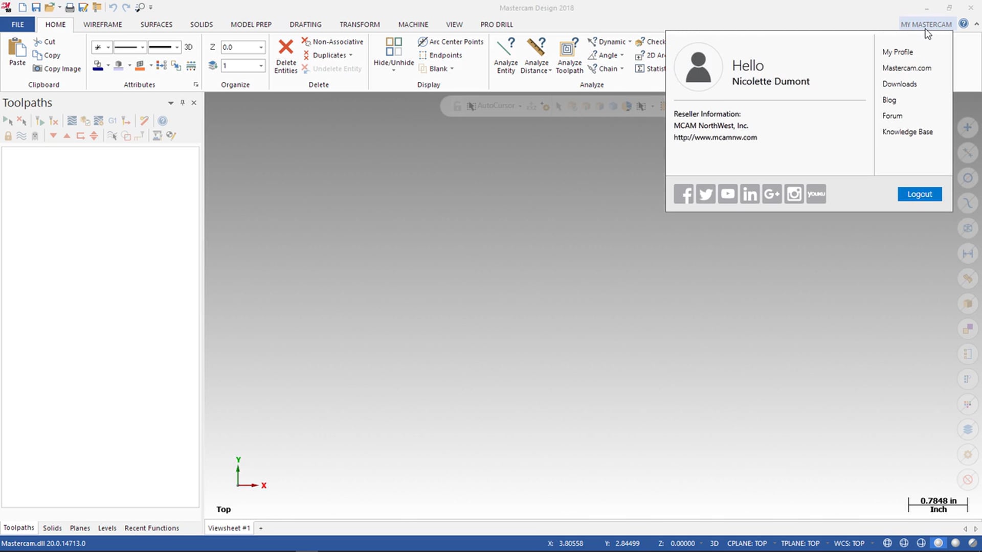
Task: Pin the Toolpaths panel
Action: 183,103
